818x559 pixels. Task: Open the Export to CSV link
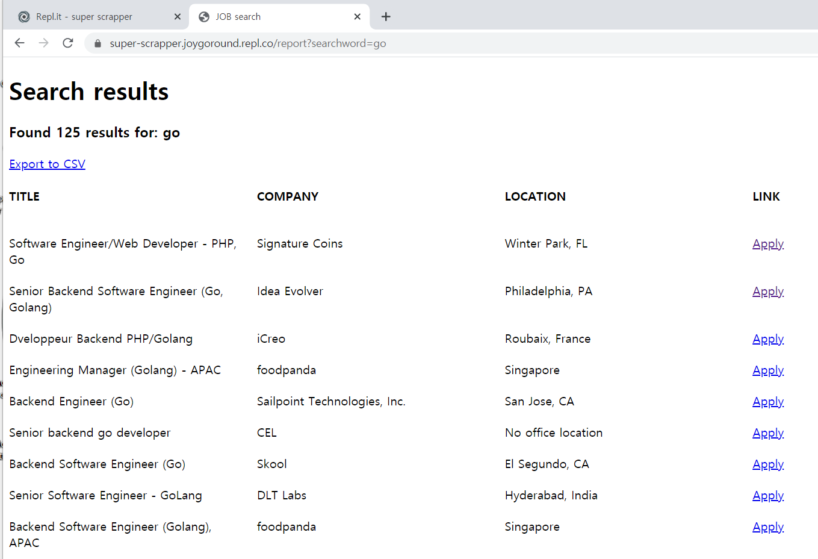point(47,164)
